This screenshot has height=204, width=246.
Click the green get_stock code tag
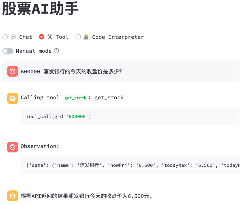tap(75, 98)
